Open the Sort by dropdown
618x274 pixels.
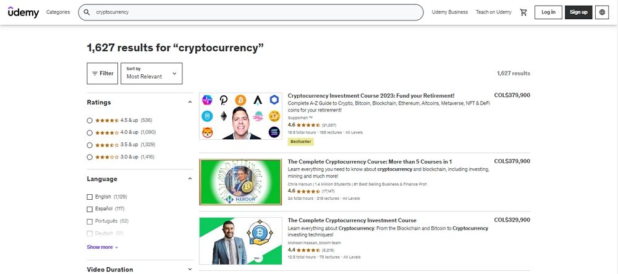(151, 73)
